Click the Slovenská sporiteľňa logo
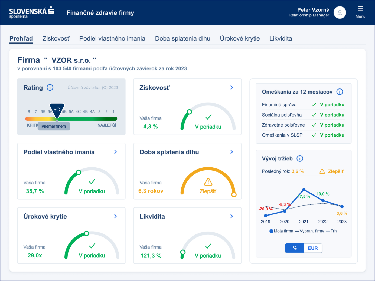375x281 pixels. (31, 12)
